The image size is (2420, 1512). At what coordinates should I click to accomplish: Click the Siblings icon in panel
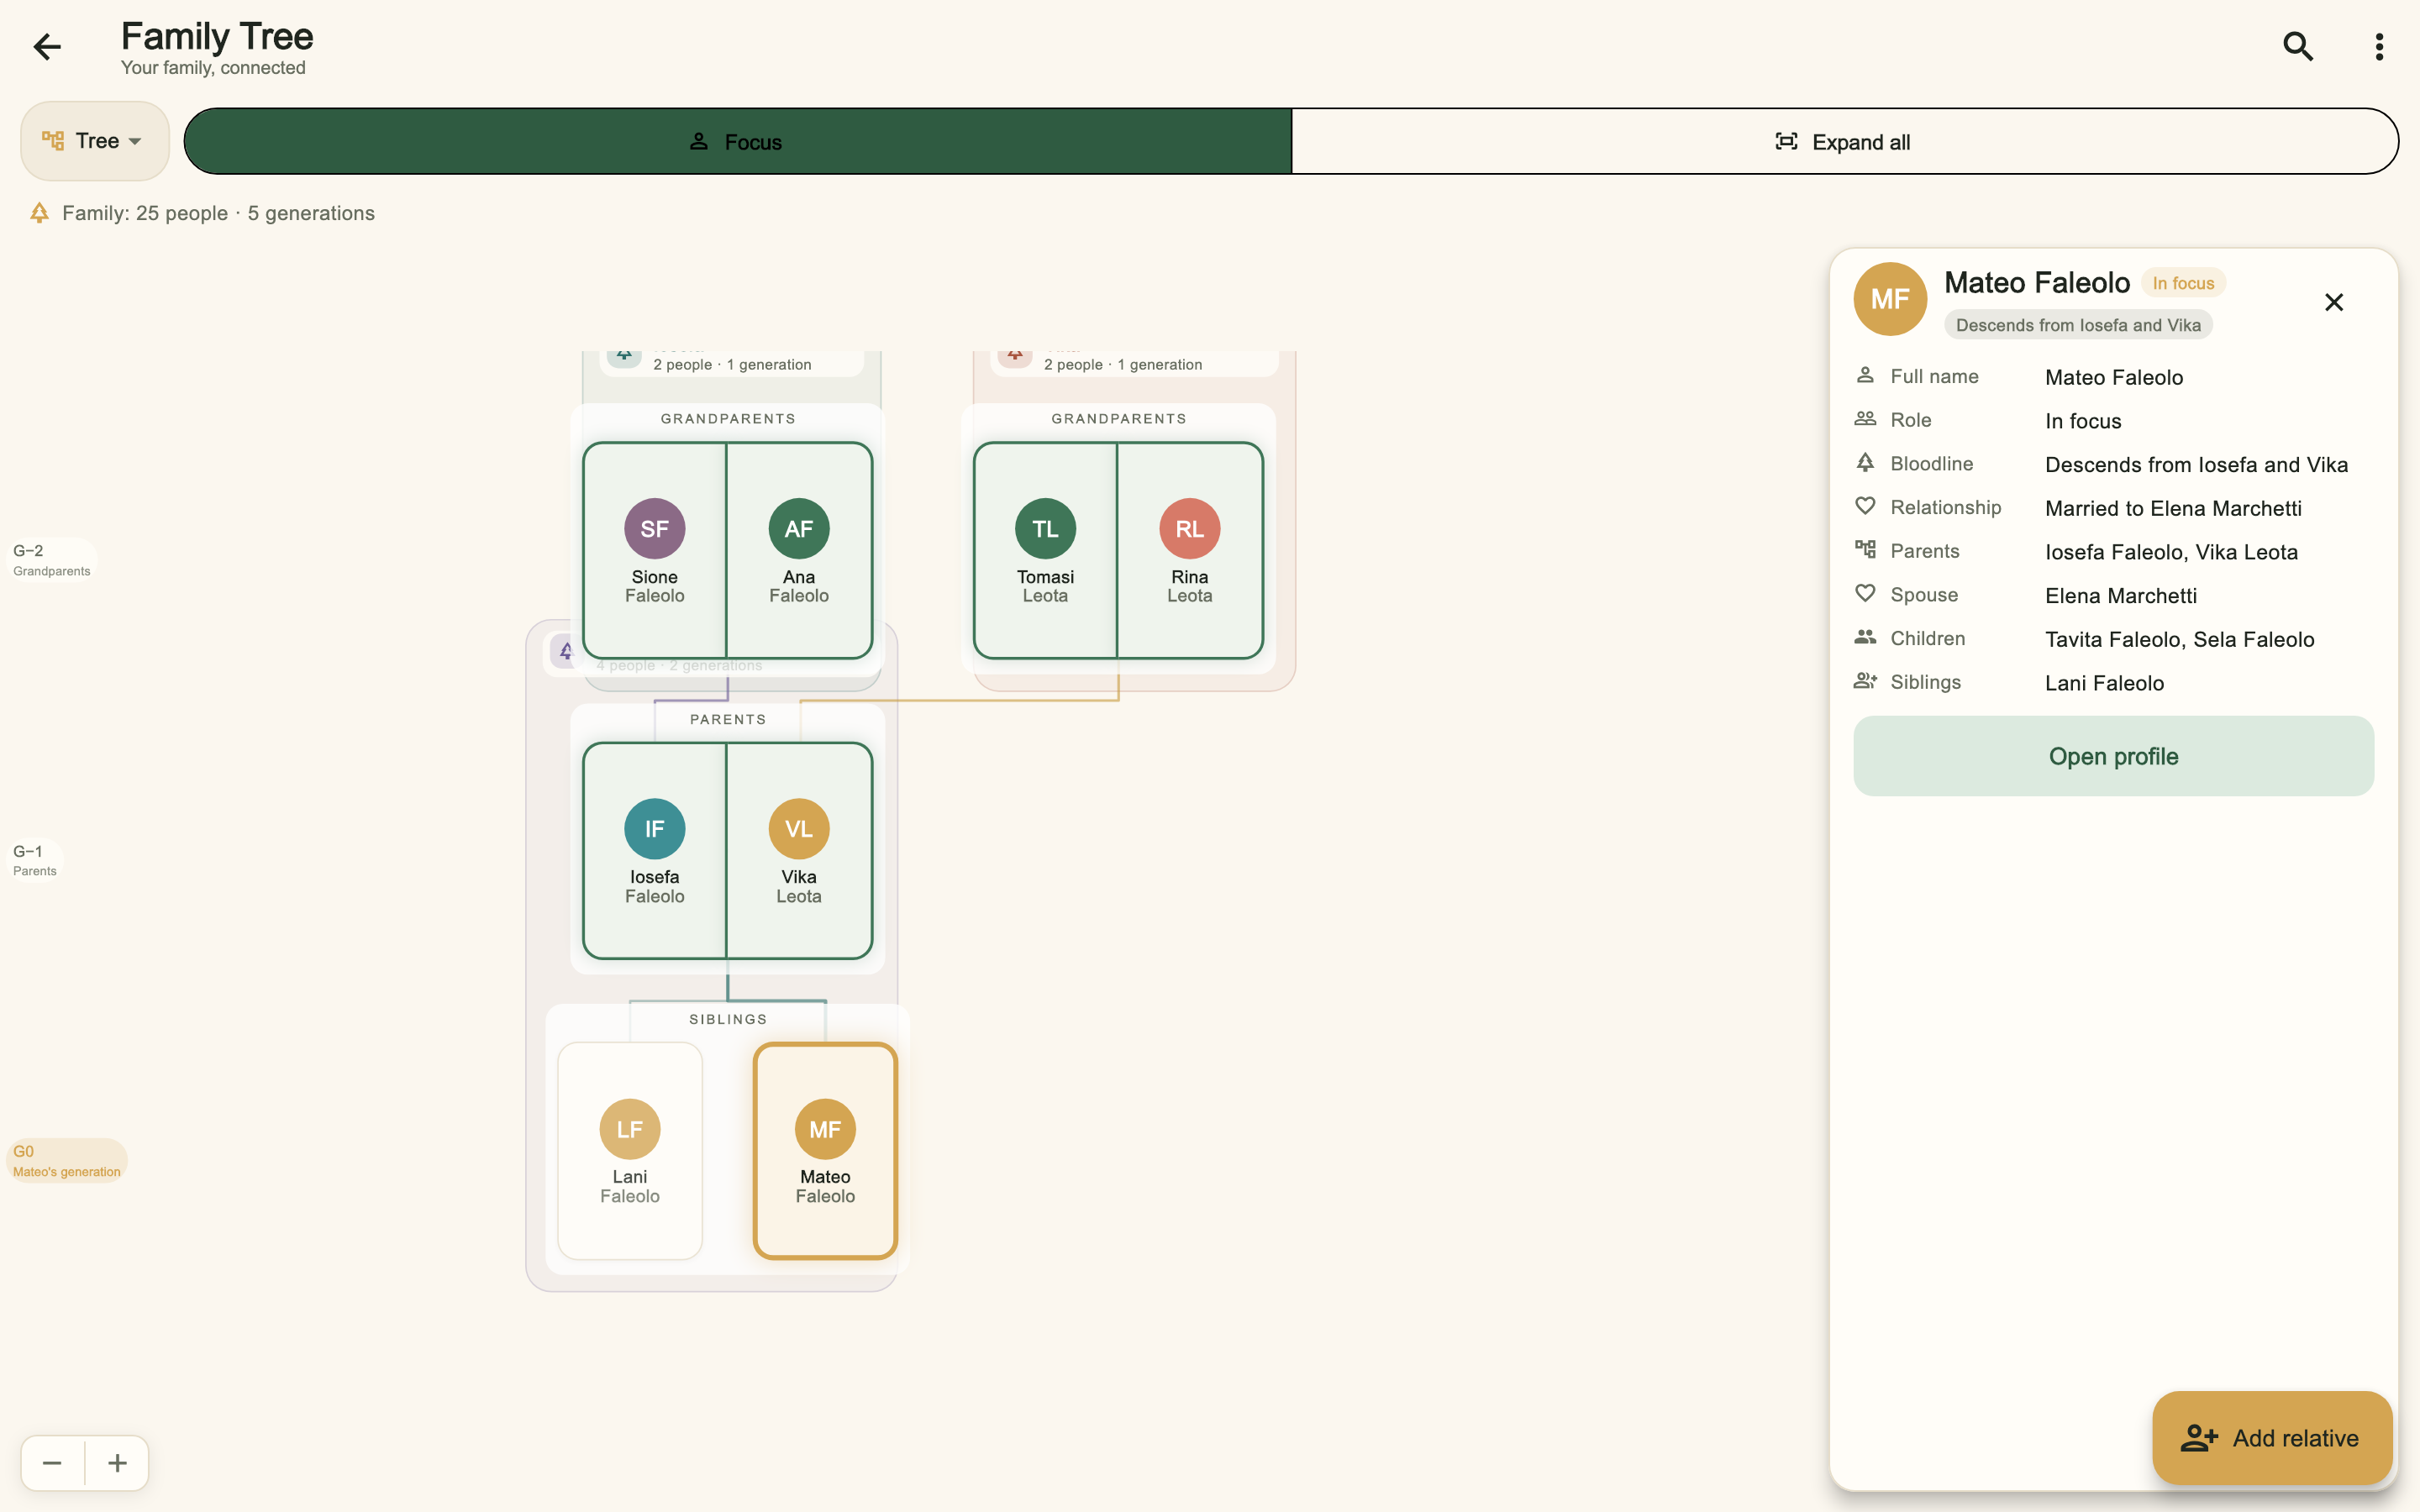(x=1865, y=681)
